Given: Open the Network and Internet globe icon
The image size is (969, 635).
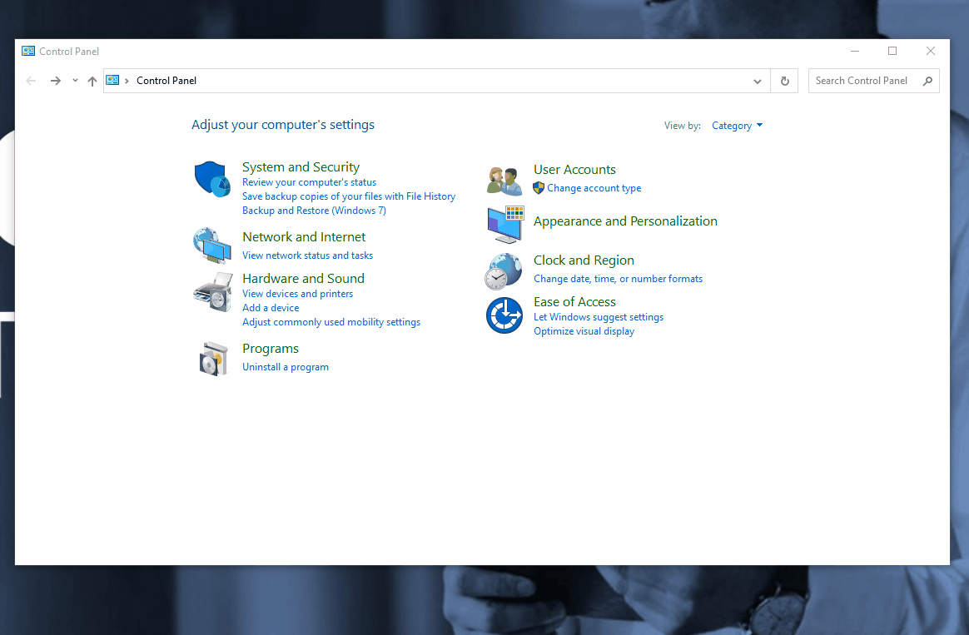Looking at the screenshot, I should pos(211,245).
